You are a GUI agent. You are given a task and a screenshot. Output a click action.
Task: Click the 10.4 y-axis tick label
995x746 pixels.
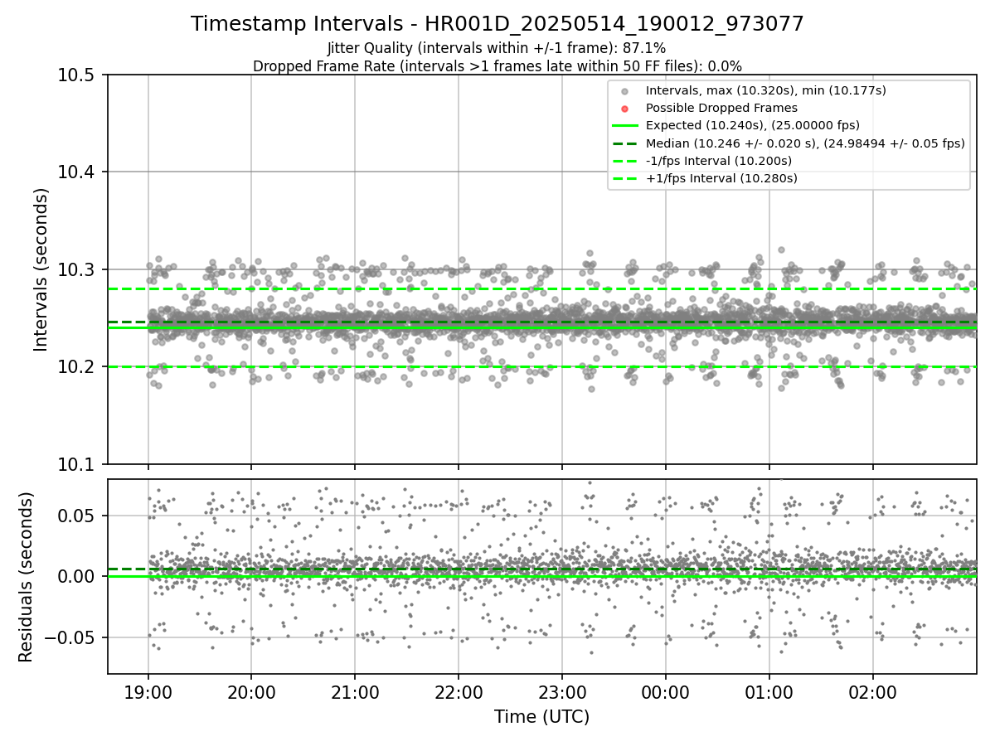click(x=76, y=172)
